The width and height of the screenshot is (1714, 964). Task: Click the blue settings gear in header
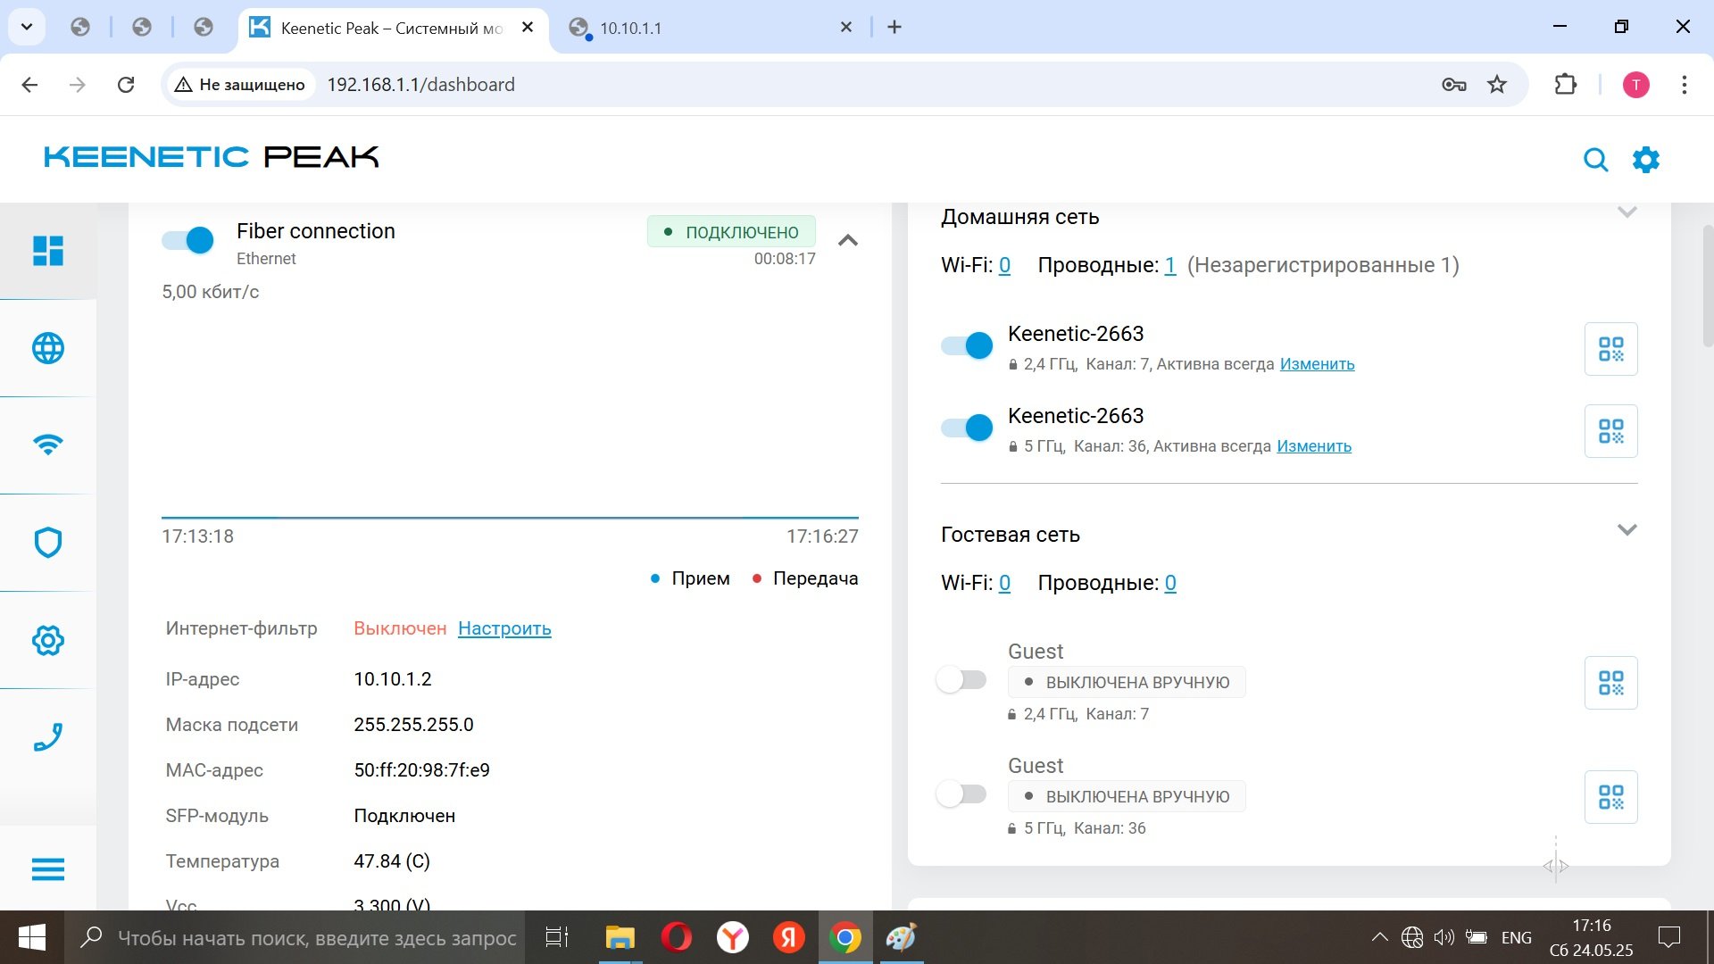pyautogui.click(x=1645, y=160)
